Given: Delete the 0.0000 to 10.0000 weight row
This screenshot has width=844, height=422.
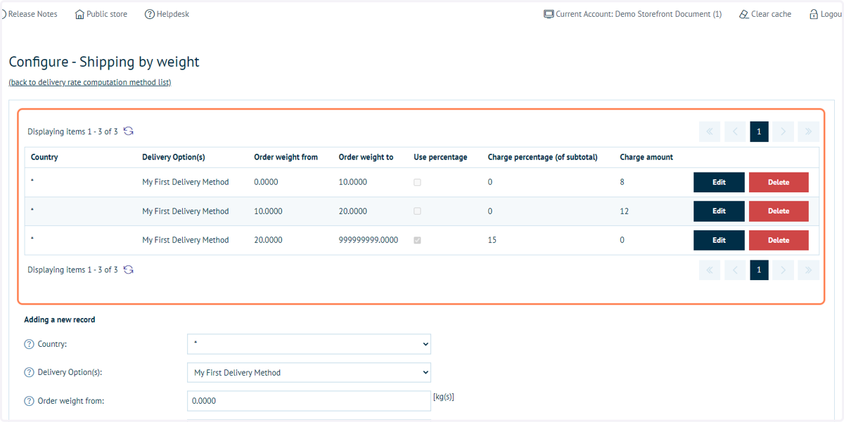Looking at the screenshot, I should point(779,182).
